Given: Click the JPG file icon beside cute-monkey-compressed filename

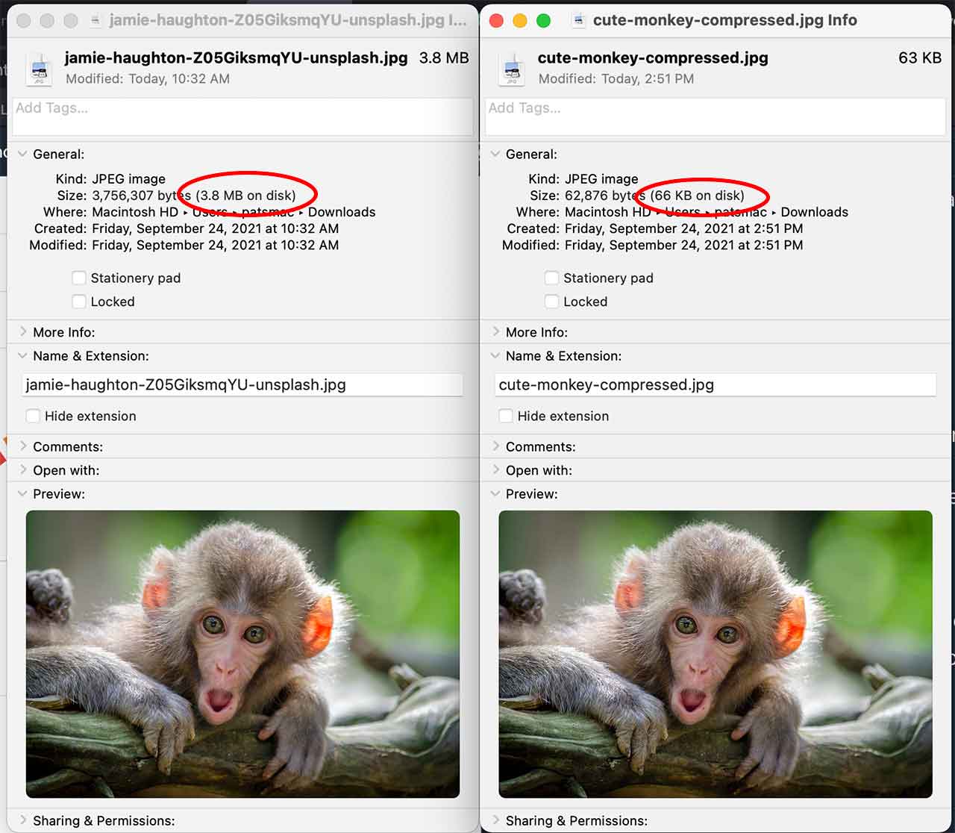Looking at the screenshot, I should click(x=513, y=69).
